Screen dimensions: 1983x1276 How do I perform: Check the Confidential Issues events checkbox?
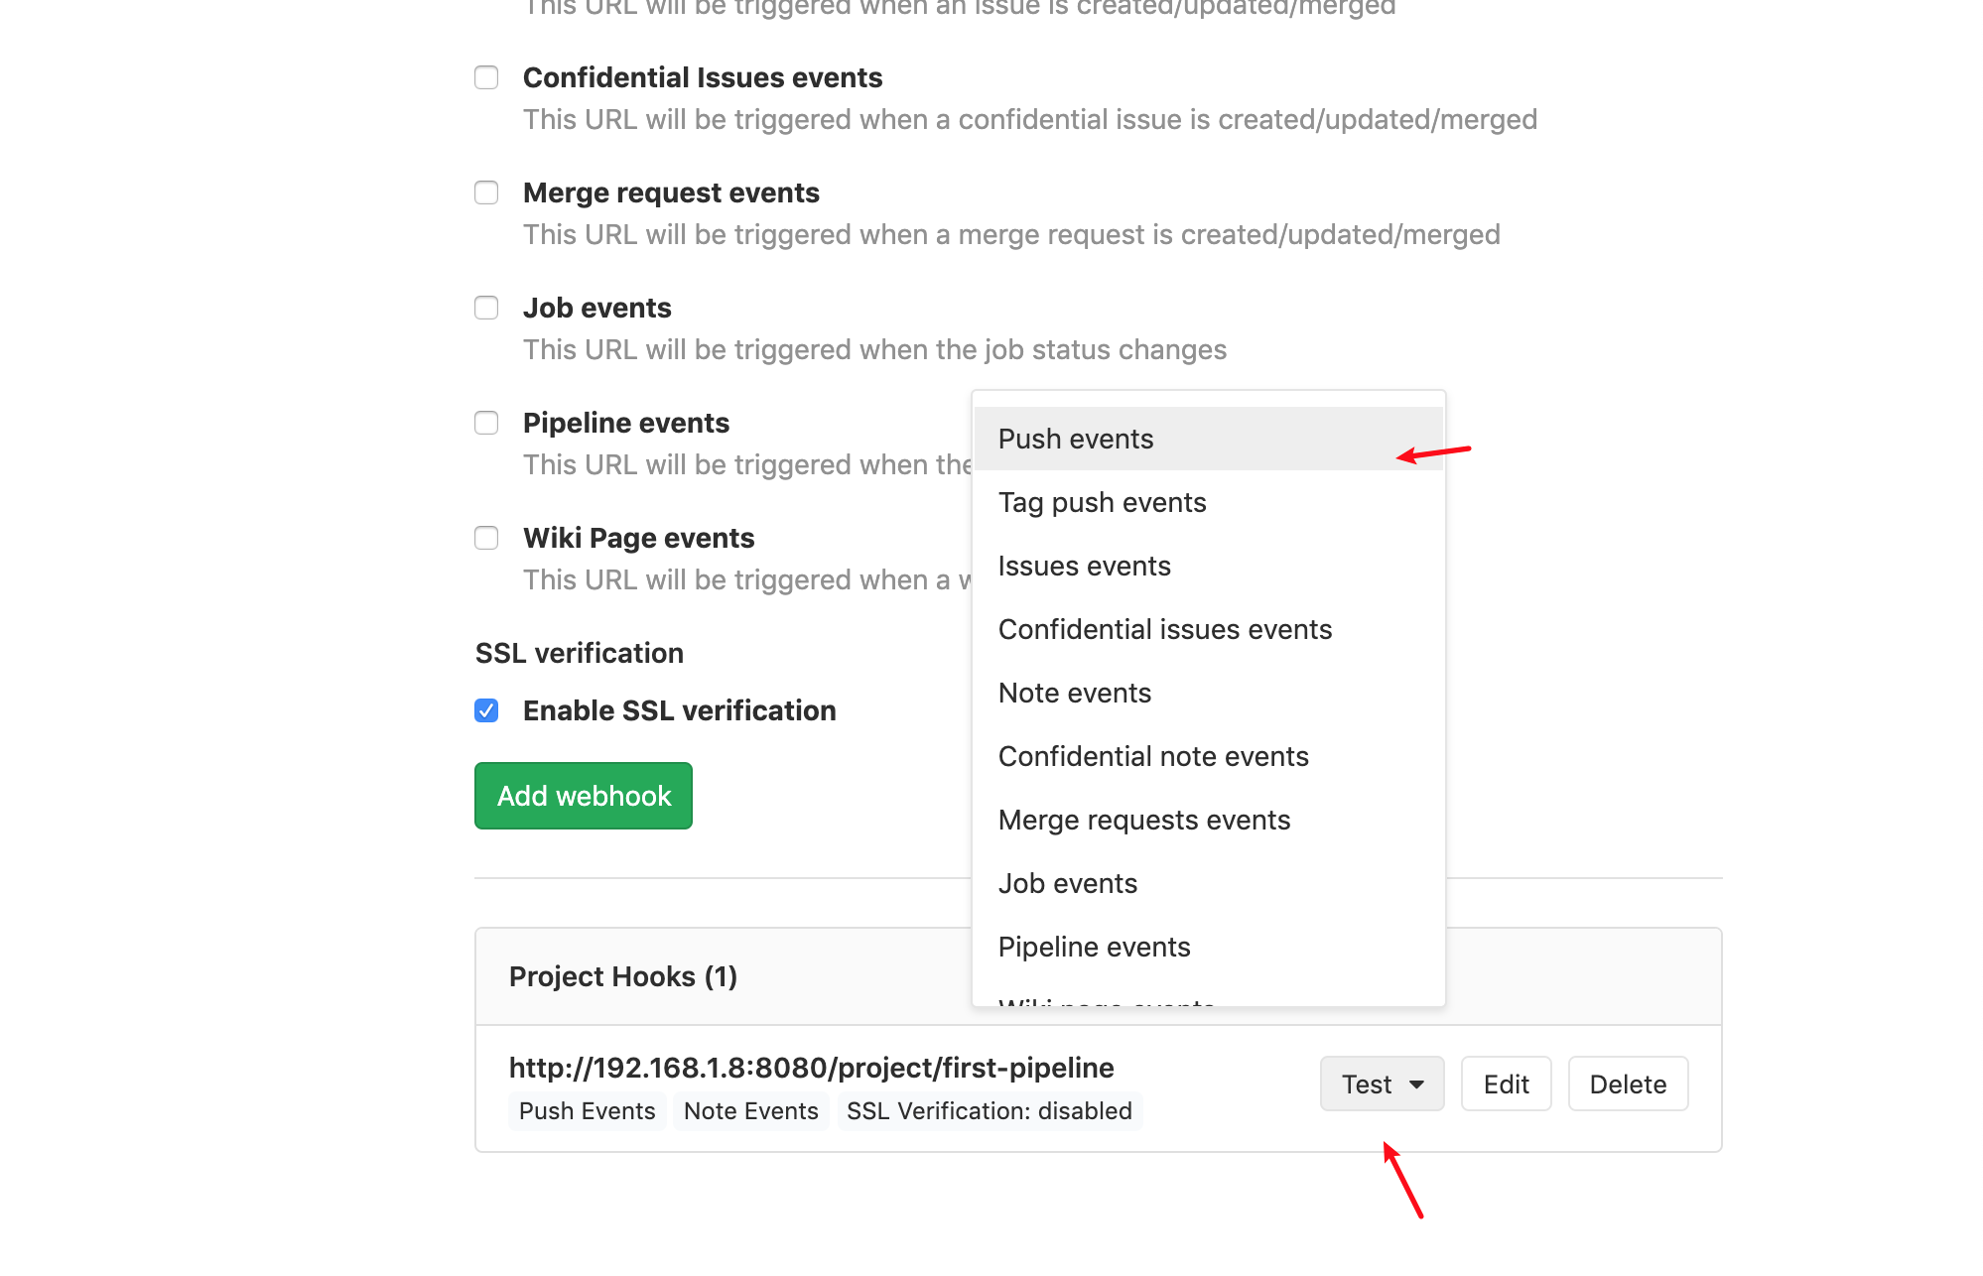point(486,77)
